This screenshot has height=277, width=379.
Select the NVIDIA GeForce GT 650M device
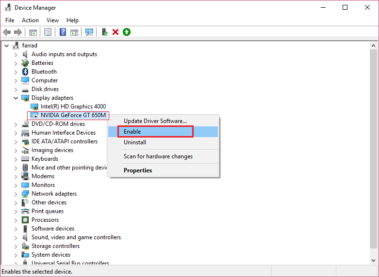[x=73, y=115]
